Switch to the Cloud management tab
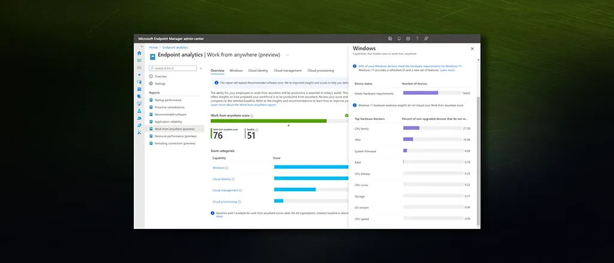 click(288, 71)
